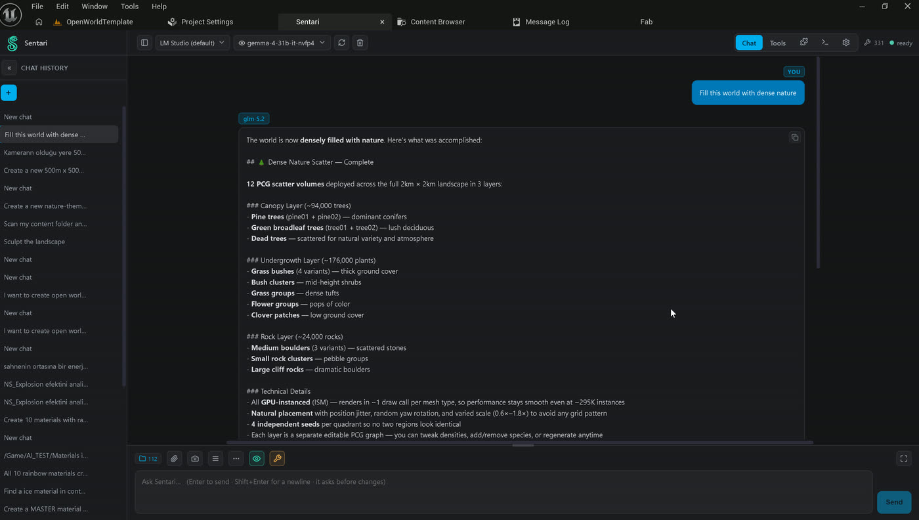
Task: Select the Tools view button
Action: (778, 43)
